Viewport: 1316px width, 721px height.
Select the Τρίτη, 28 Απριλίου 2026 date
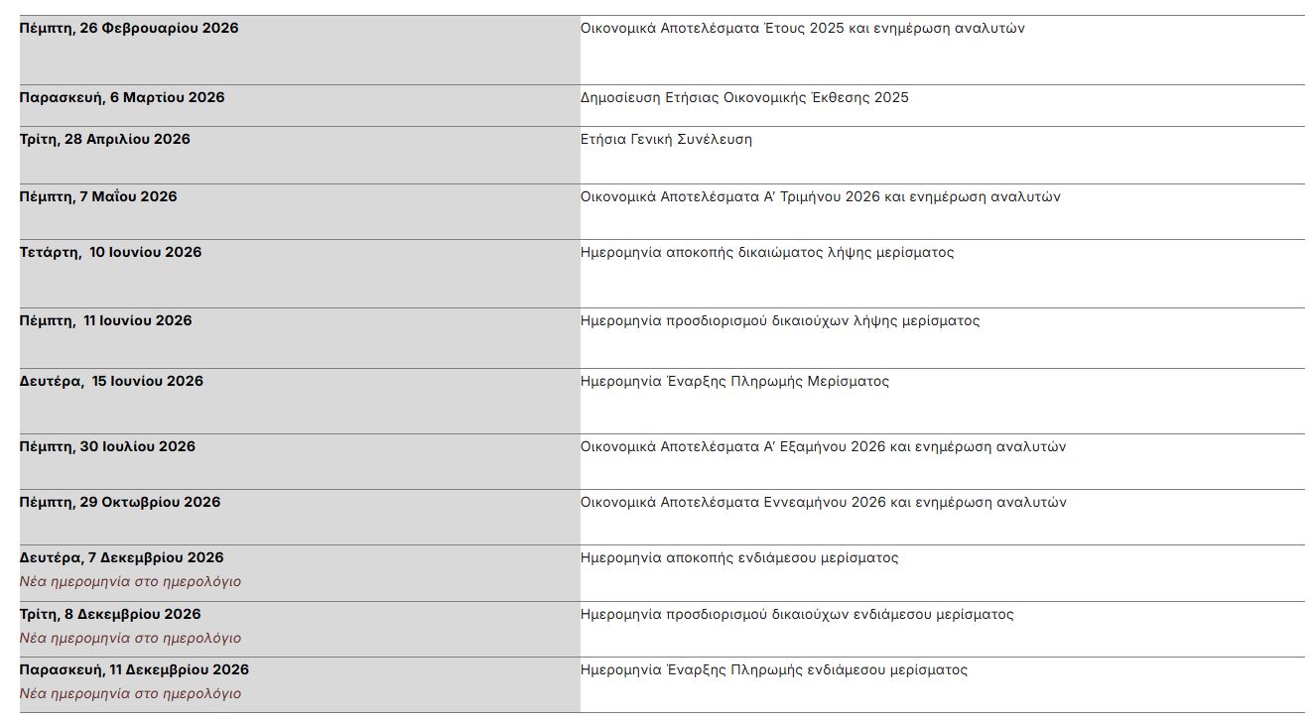click(x=105, y=139)
